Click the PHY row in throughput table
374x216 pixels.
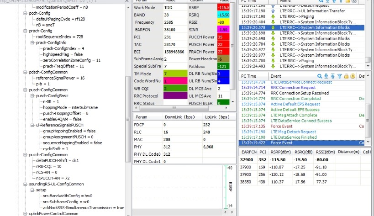[184, 147]
